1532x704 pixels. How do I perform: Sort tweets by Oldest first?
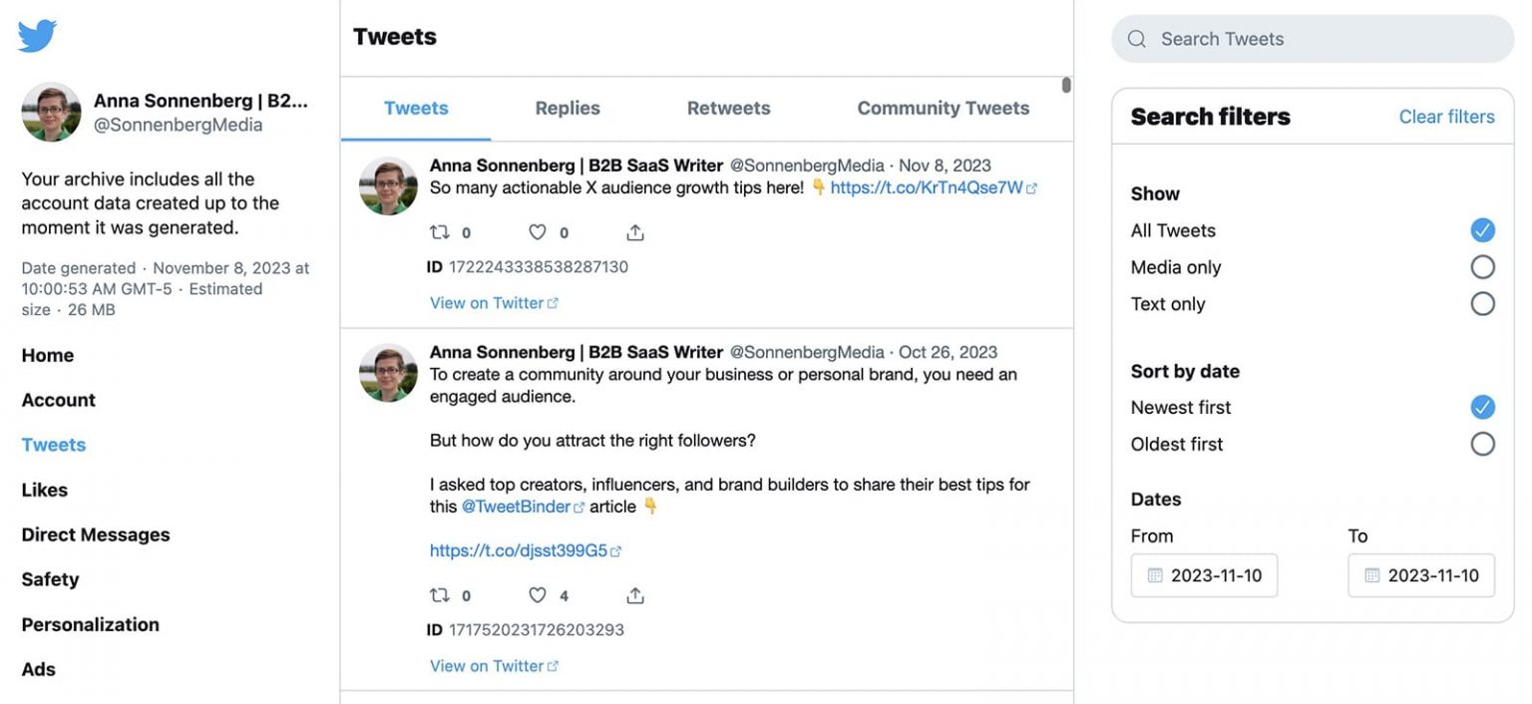1483,443
